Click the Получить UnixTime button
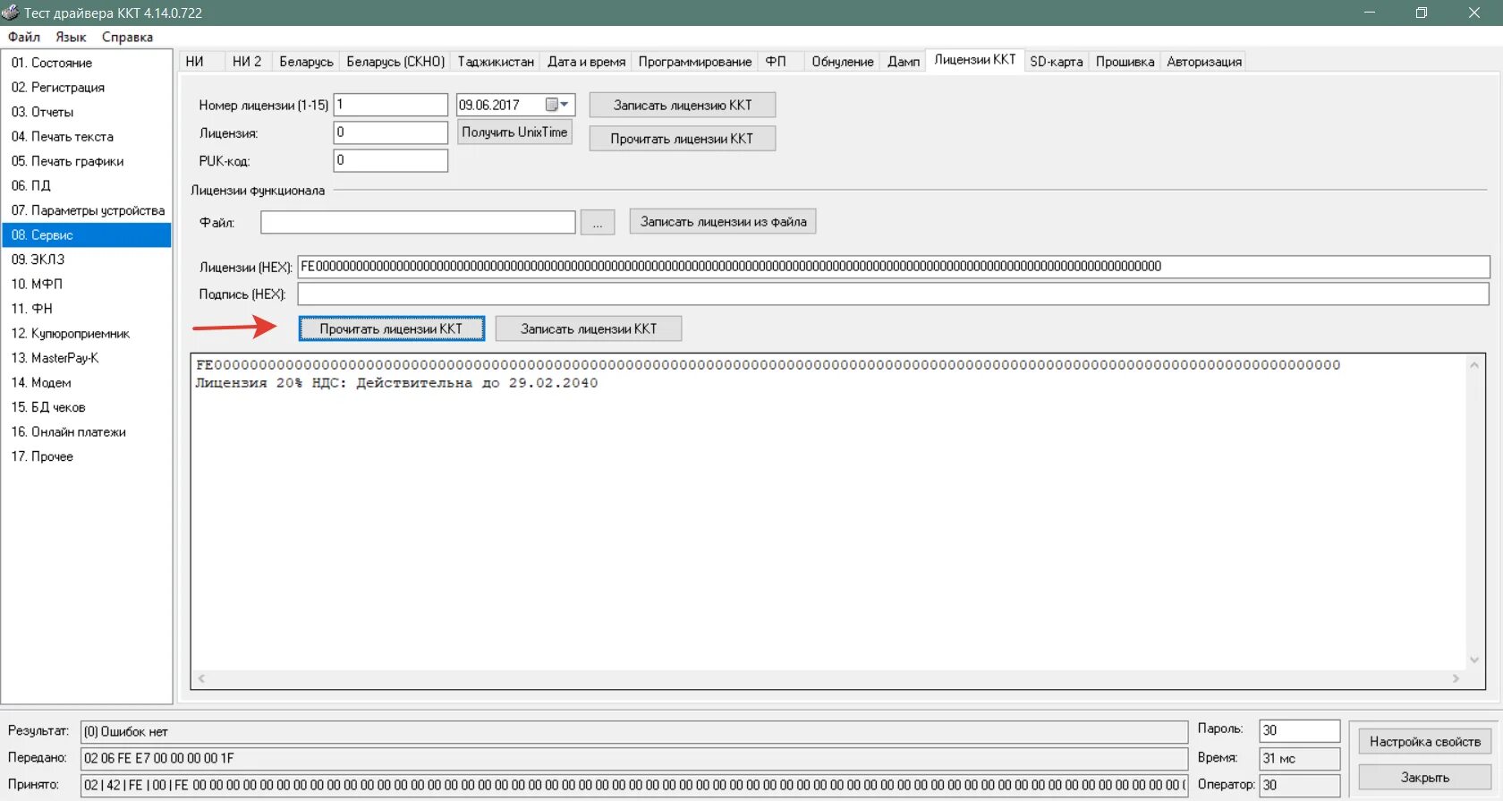Image resolution: width=1503 pixels, height=801 pixels. (x=514, y=132)
